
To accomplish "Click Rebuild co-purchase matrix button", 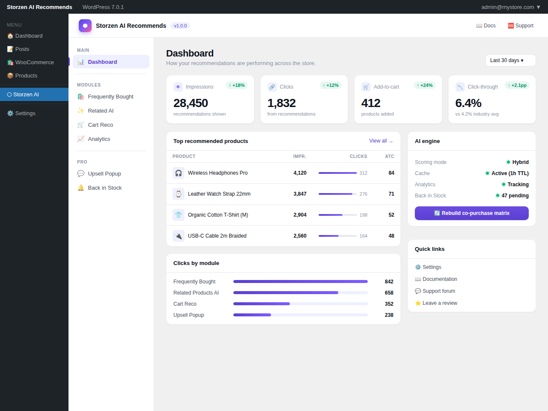I will coord(472,213).
